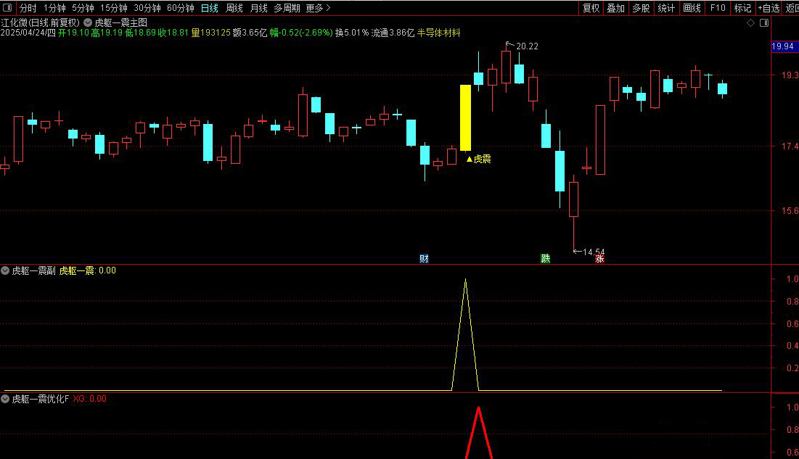
Task: Click the 流通3.86亿 float value
Action: coord(393,33)
